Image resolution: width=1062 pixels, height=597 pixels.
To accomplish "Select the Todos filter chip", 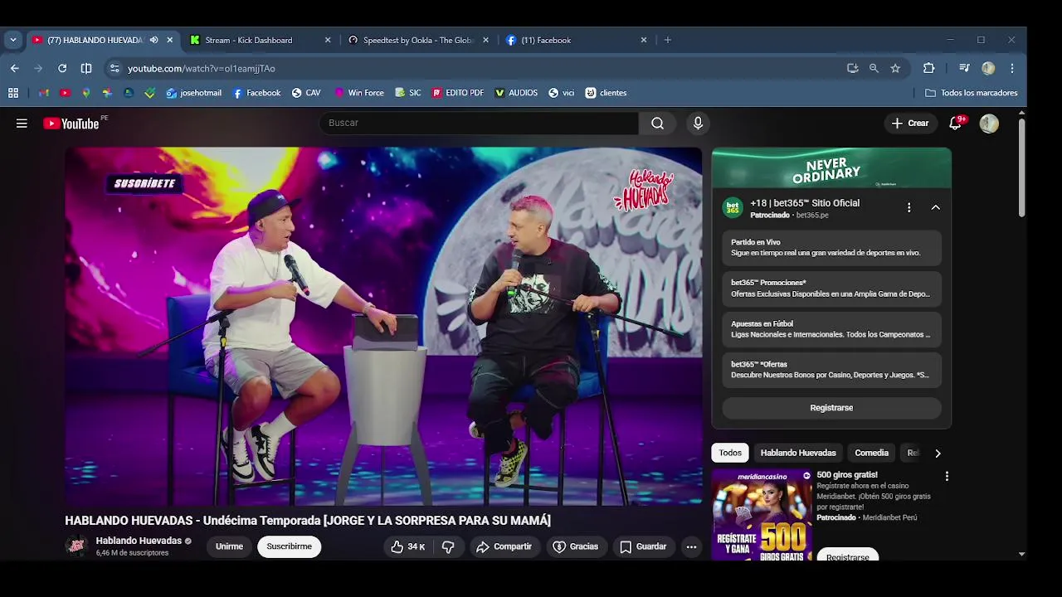I will click(x=730, y=453).
